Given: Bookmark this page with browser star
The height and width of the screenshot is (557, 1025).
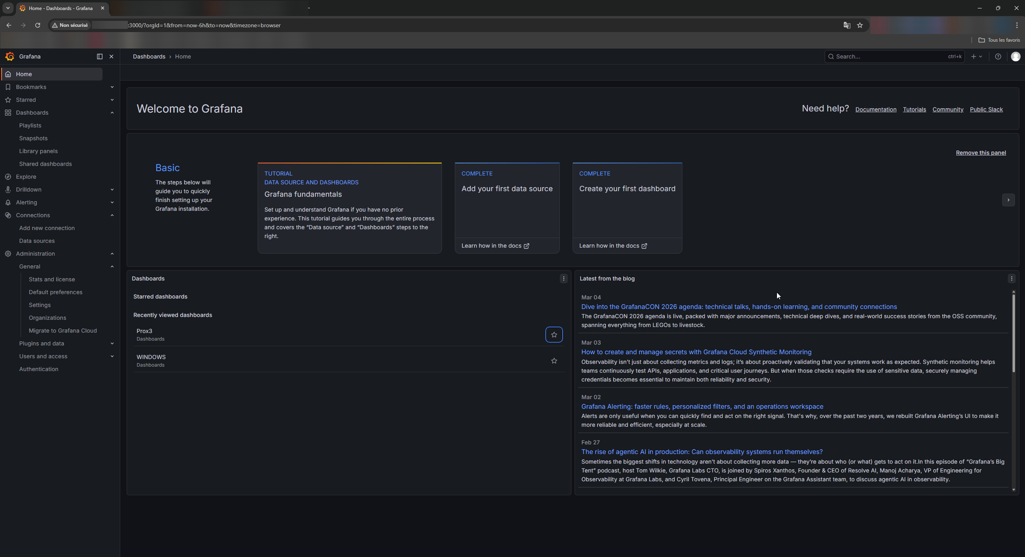Looking at the screenshot, I should click(x=860, y=25).
